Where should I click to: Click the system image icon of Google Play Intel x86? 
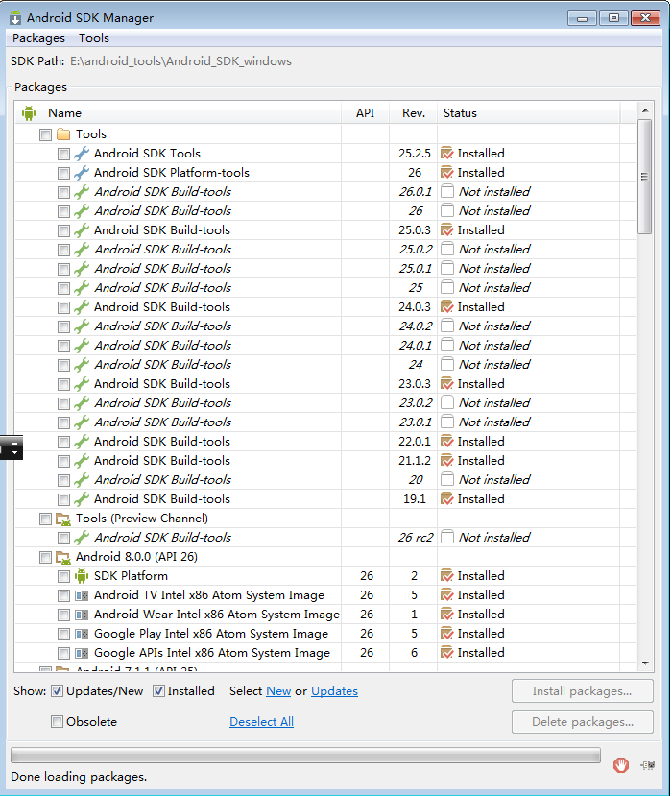point(82,634)
